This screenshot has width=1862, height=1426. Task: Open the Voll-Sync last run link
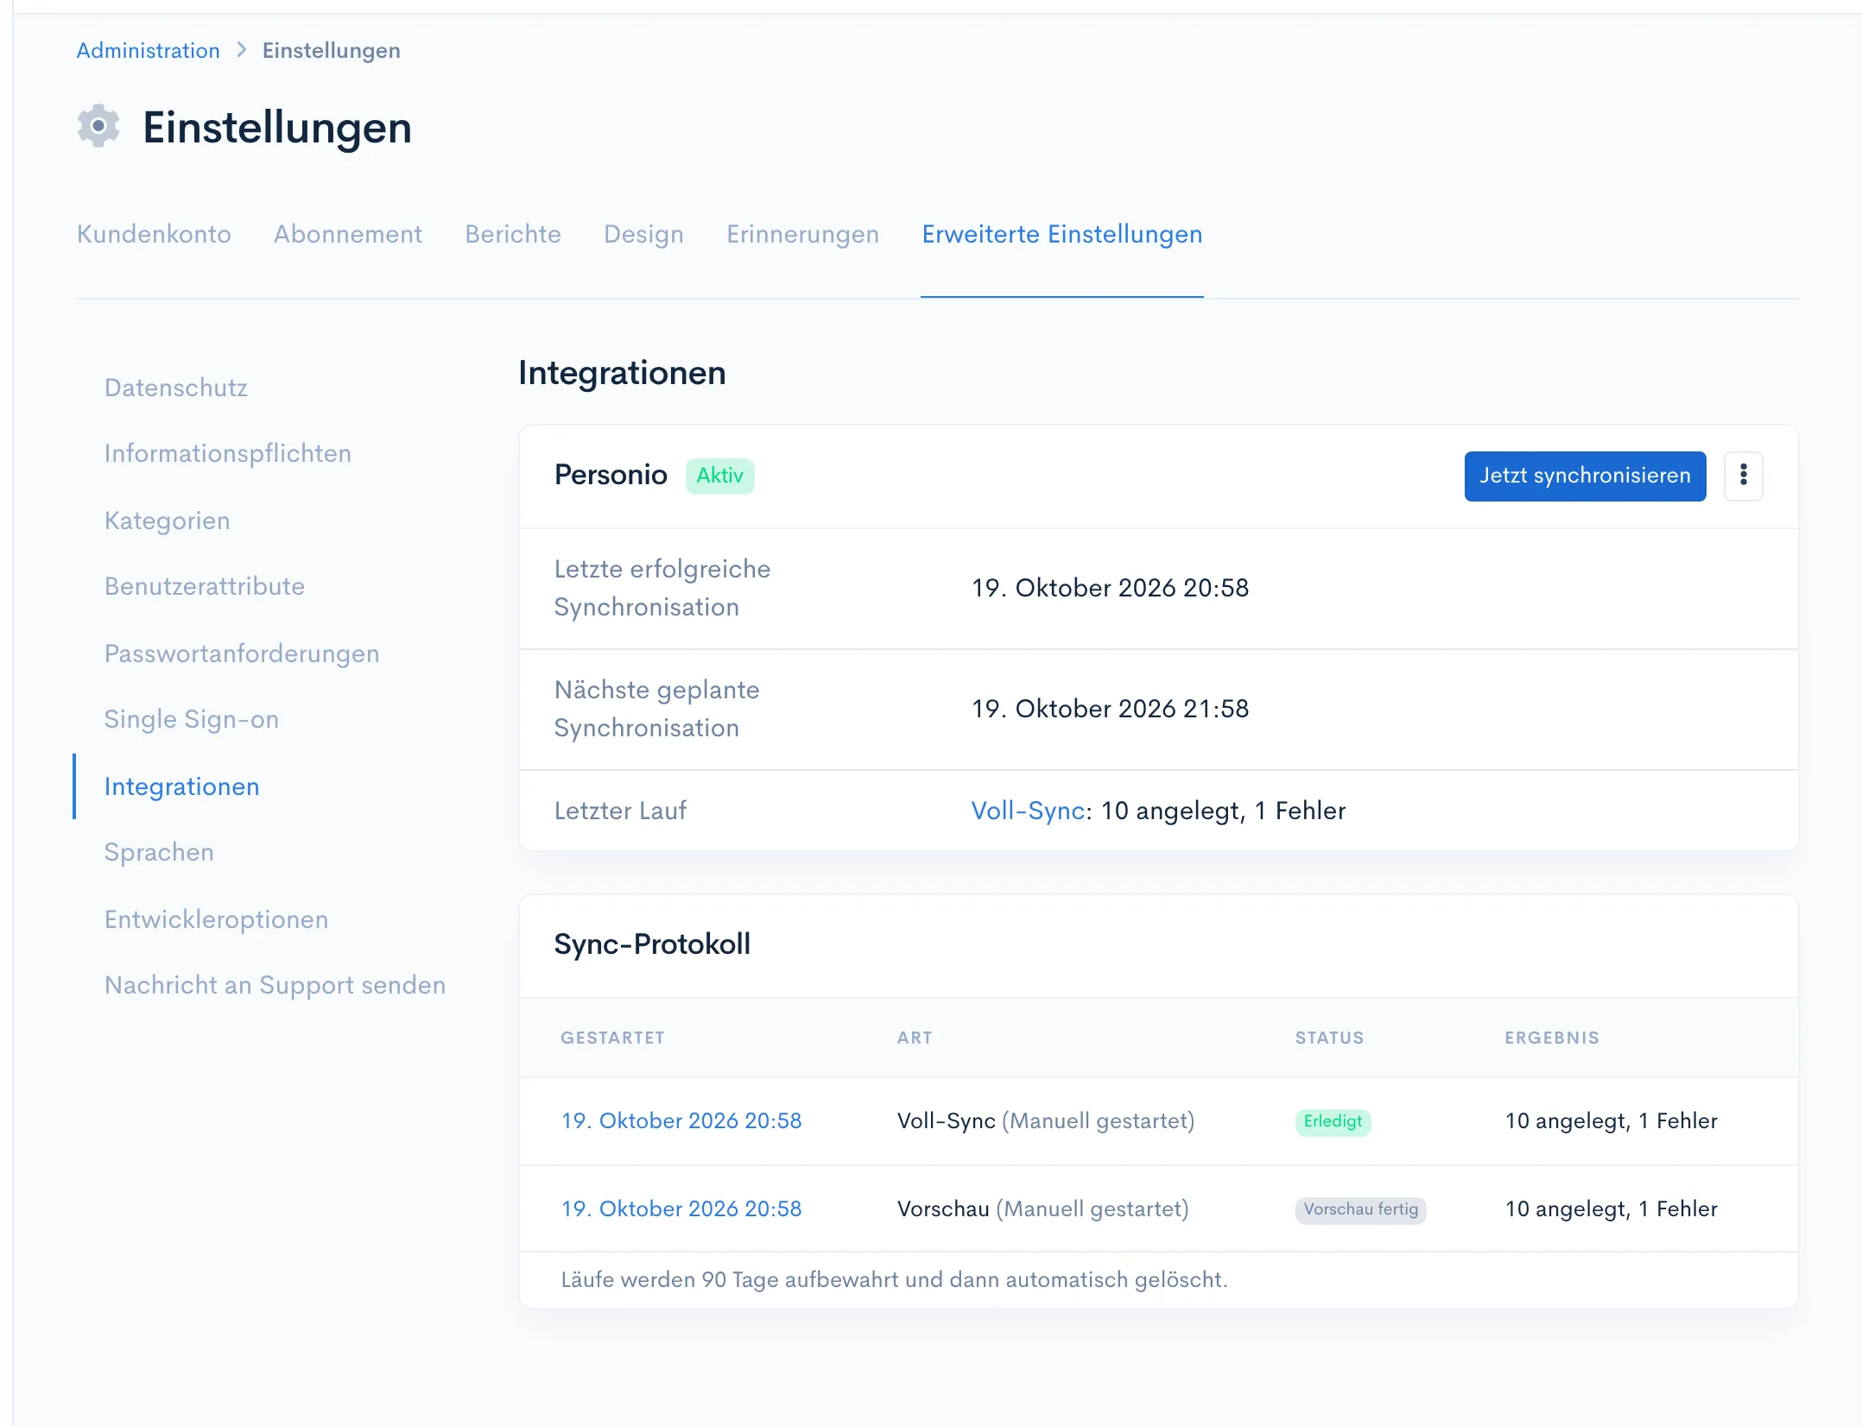pos(1028,811)
